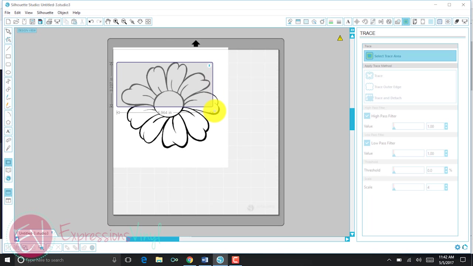This screenshot has height=266, width=473.
Task: Open a file with folder icon
Action: coord(16,22)
